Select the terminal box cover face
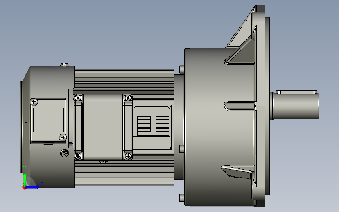The width and height of the screenshot is (339, 212). coord(103,127)
